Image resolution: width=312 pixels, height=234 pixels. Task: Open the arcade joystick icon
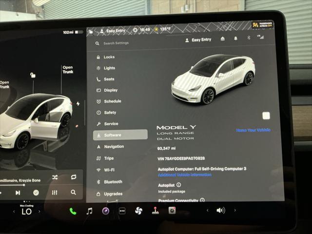point(156,211)
